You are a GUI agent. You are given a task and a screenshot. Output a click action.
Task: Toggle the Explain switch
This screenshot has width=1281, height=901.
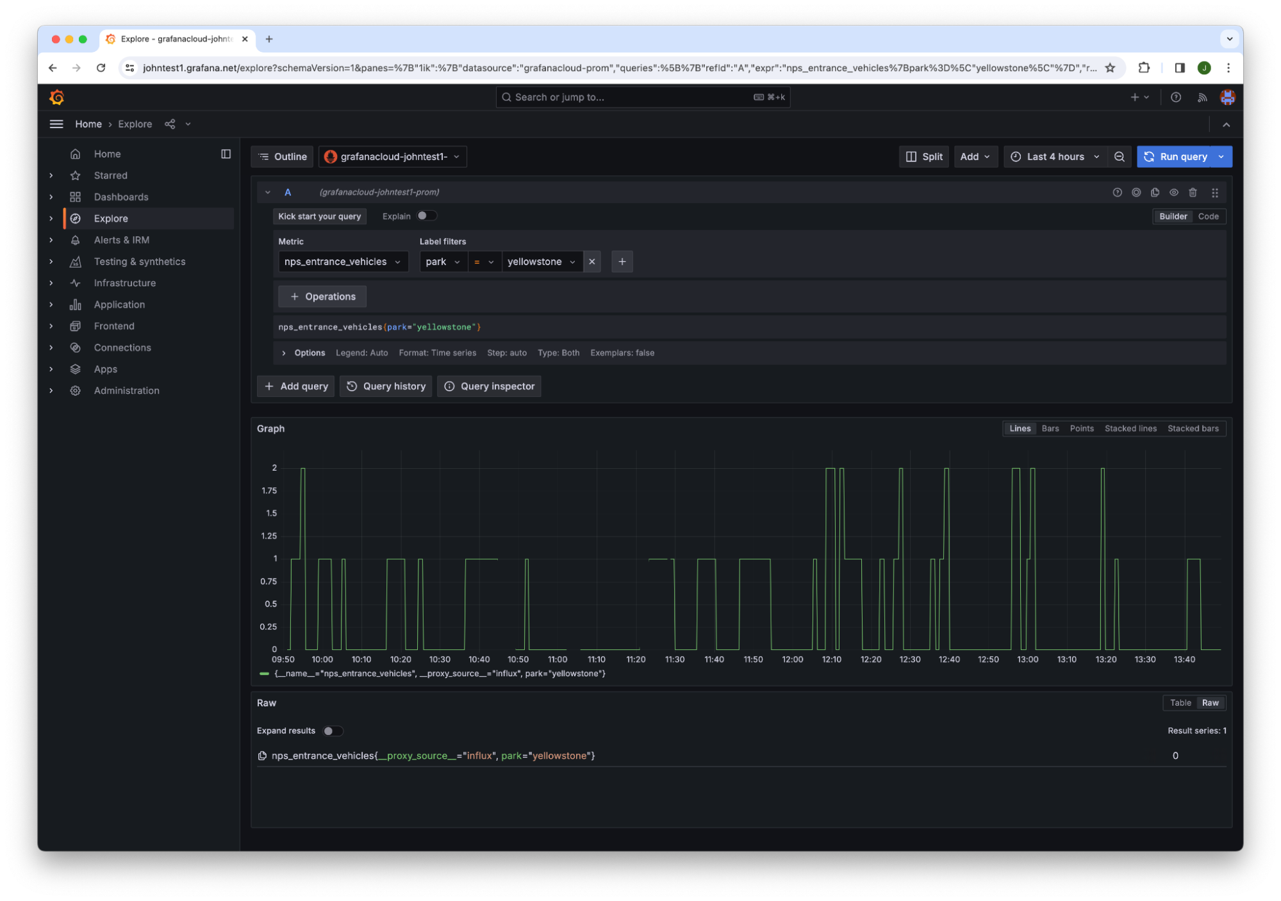[x=426, y=216]
